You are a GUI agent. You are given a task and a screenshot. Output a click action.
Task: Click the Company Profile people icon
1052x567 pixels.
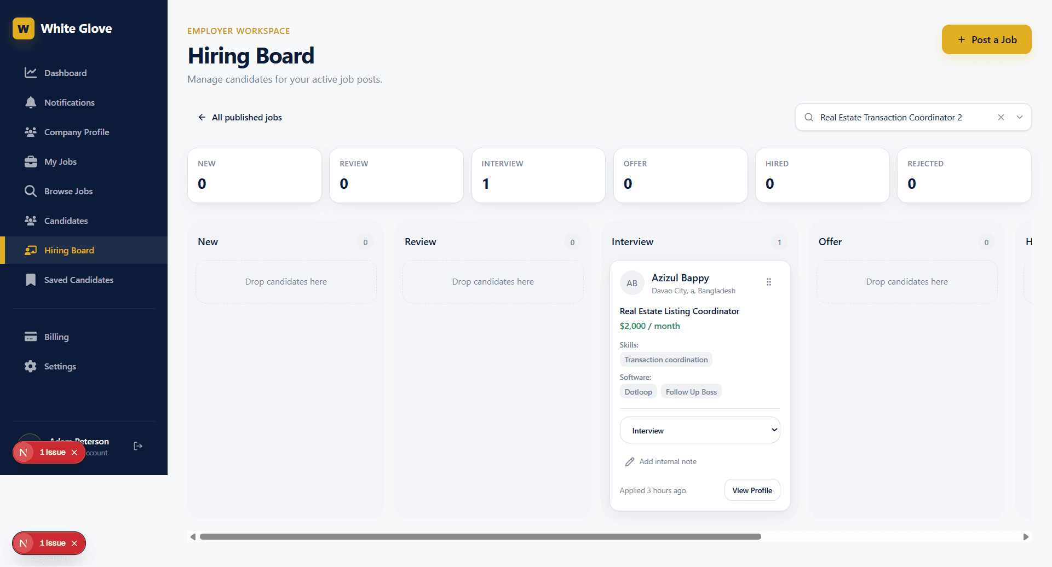[31, 132]
